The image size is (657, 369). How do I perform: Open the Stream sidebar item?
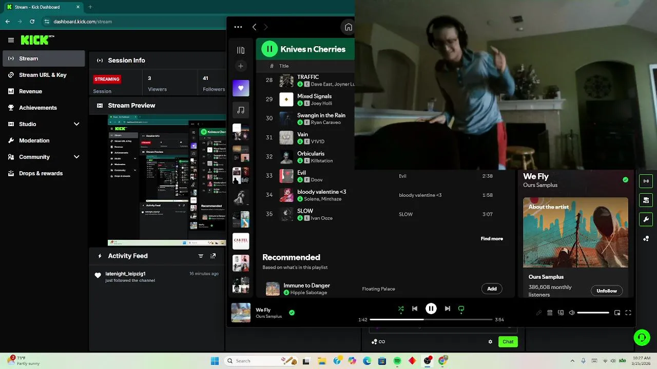coord(44,58)
